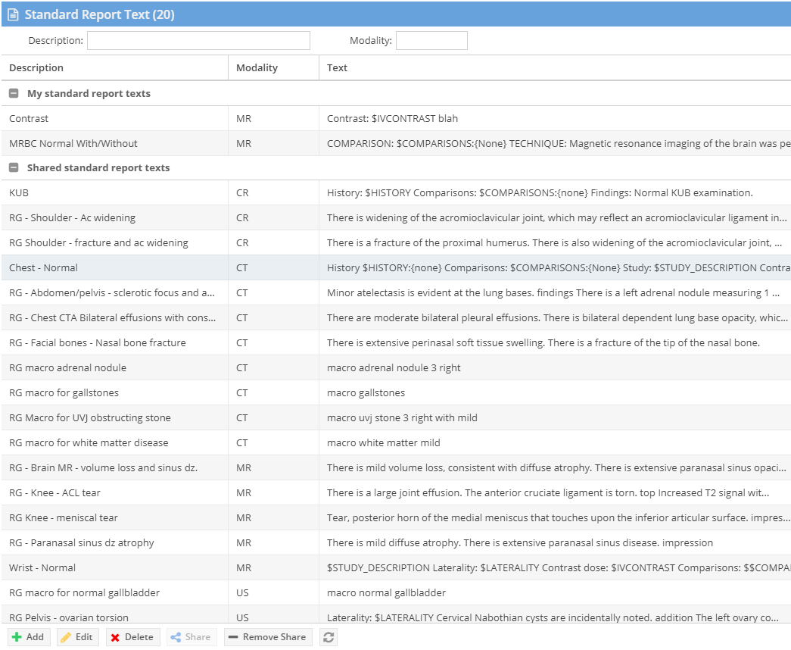Click text 'macro white matter mild'
Image resolution: width=791 pixels, height=650 pixels.
coord(384,443)
